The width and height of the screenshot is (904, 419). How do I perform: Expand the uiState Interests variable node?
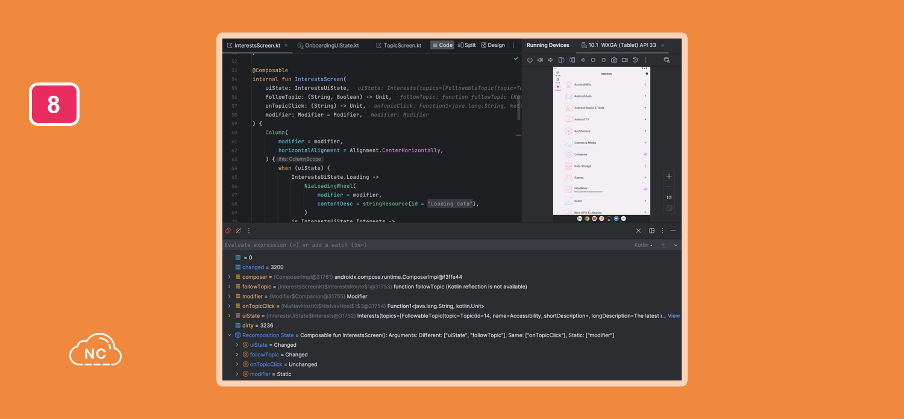(229, 315)
